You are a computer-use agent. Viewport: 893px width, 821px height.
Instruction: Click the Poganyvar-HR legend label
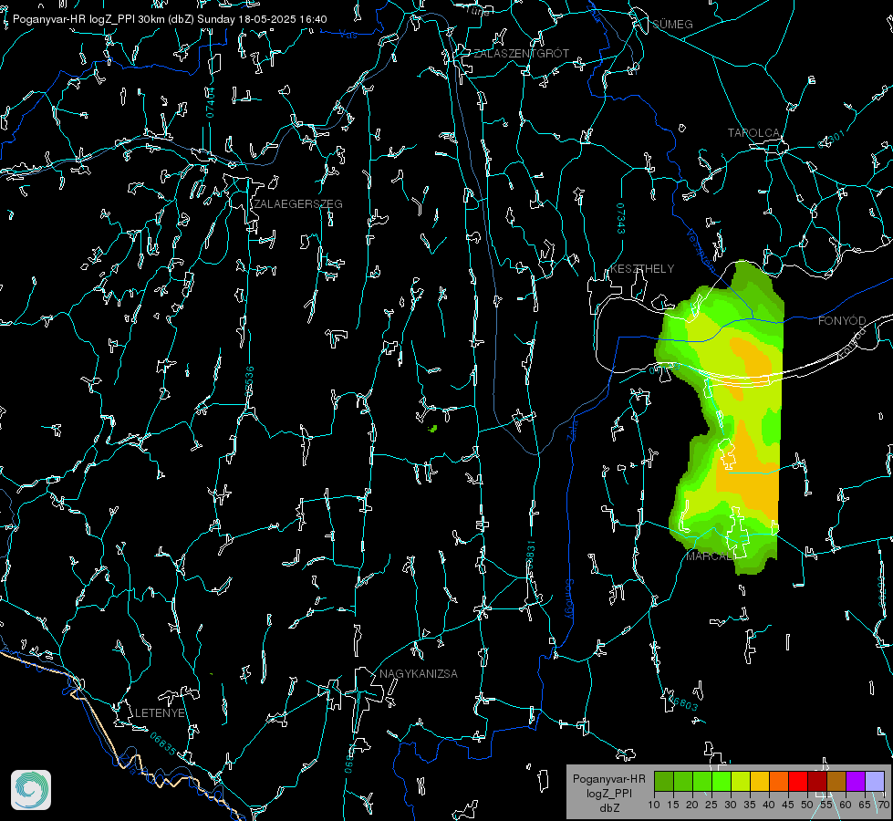pyautogui.click(x=609, y=779)
